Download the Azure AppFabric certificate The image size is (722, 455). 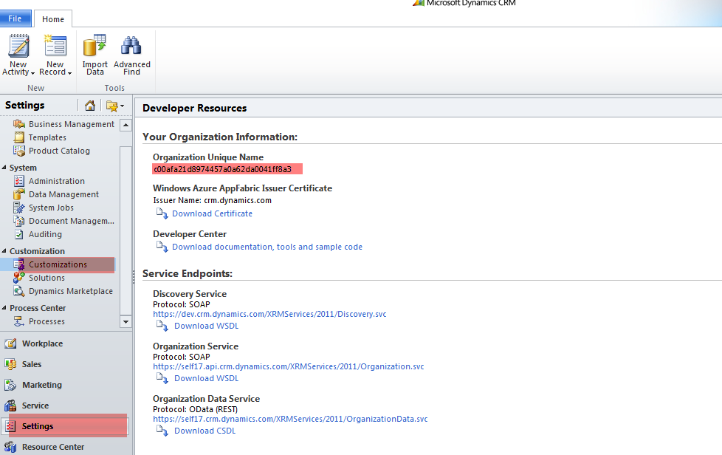click(x=212, y=213)
